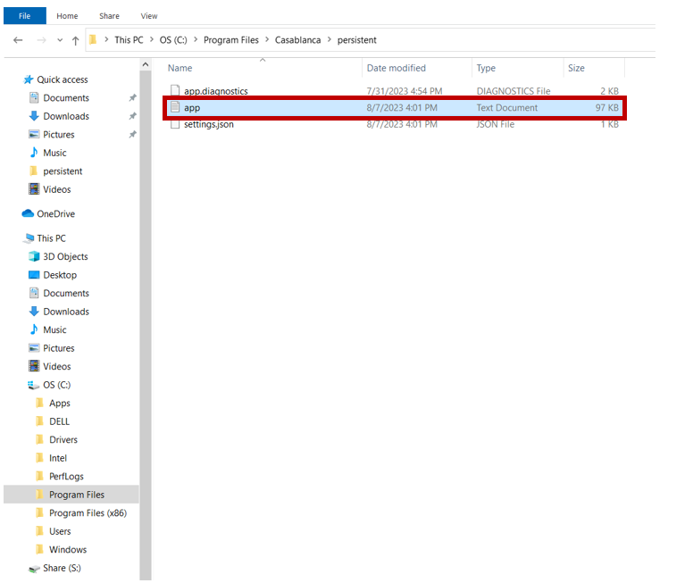Screen dimensions: 693x583
Task: Open OneDrive in the navigation pane
Action: (x=55, y=213)
